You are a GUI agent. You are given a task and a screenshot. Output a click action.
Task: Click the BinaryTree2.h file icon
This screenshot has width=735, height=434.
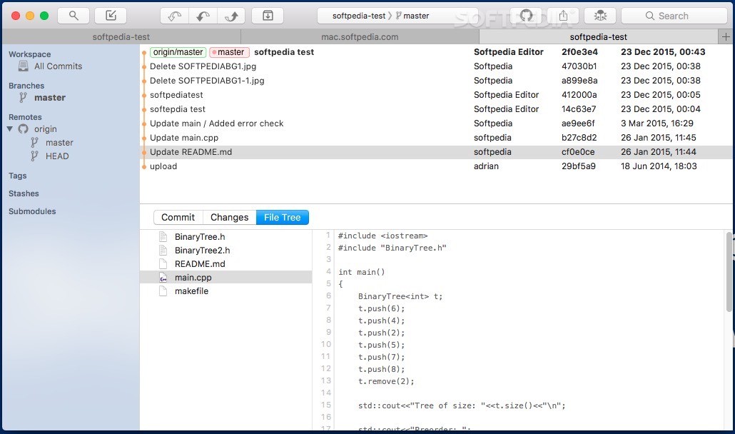tap(163, 251)
